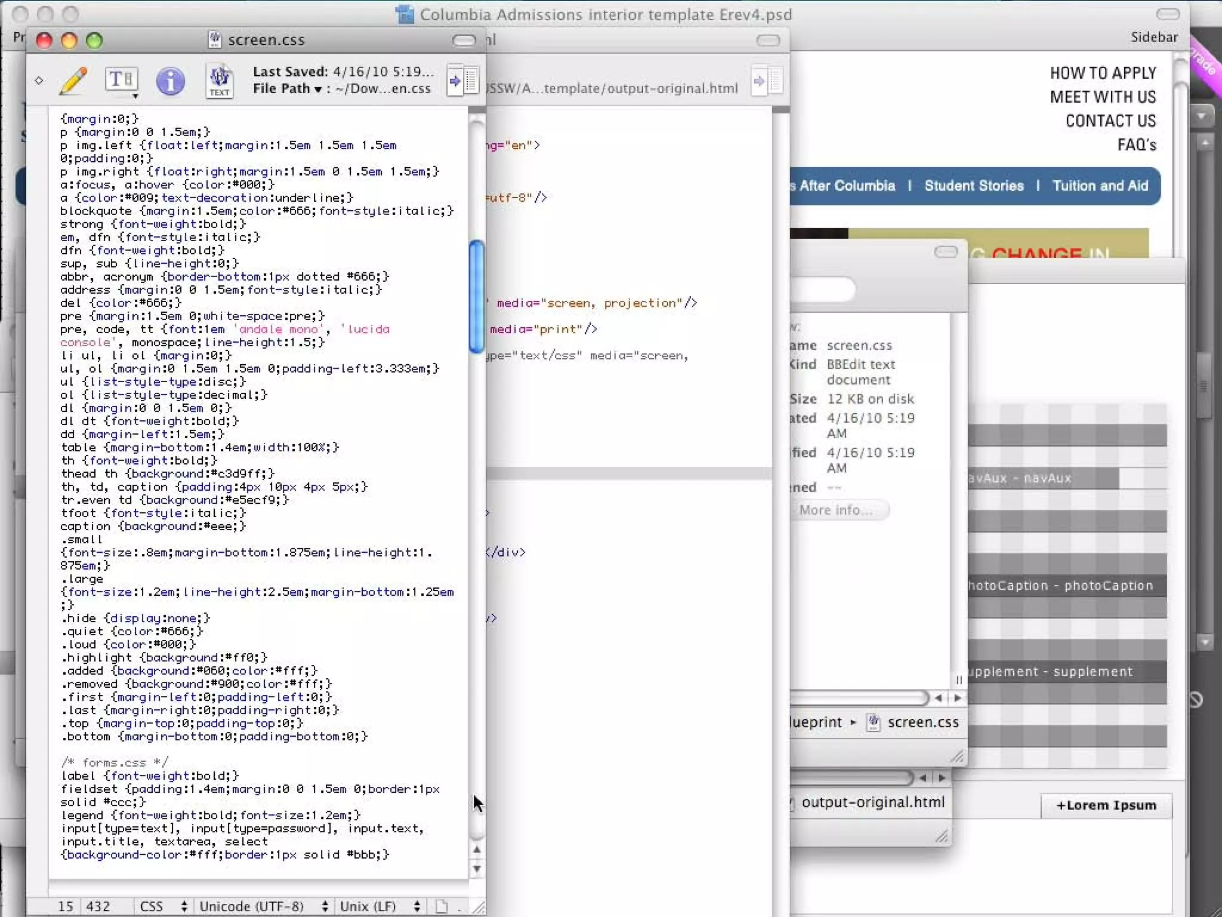Open the Text Options toolbar icon
1222x917 pixels.
pyautogui.click(x=122, y=81)
